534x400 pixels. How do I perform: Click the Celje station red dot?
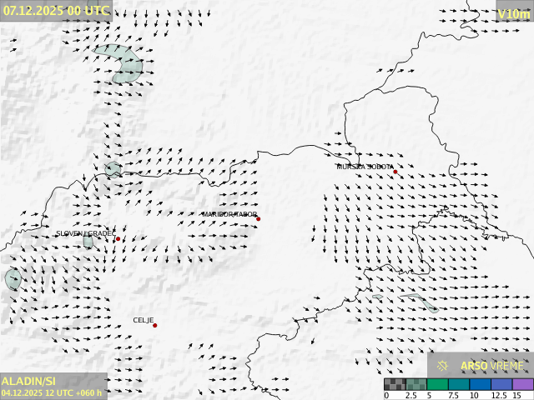(x=154, y=325)
